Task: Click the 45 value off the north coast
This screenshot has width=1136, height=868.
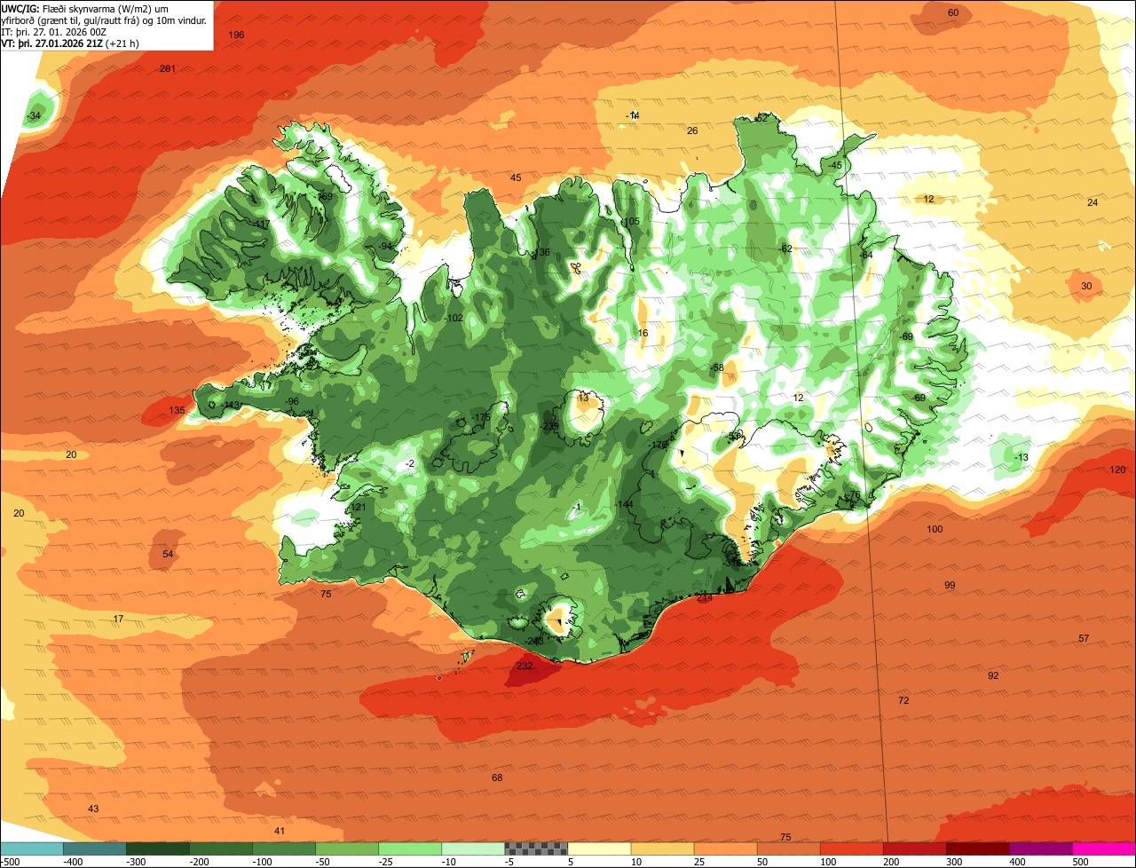Action: [x=516, y=178]
